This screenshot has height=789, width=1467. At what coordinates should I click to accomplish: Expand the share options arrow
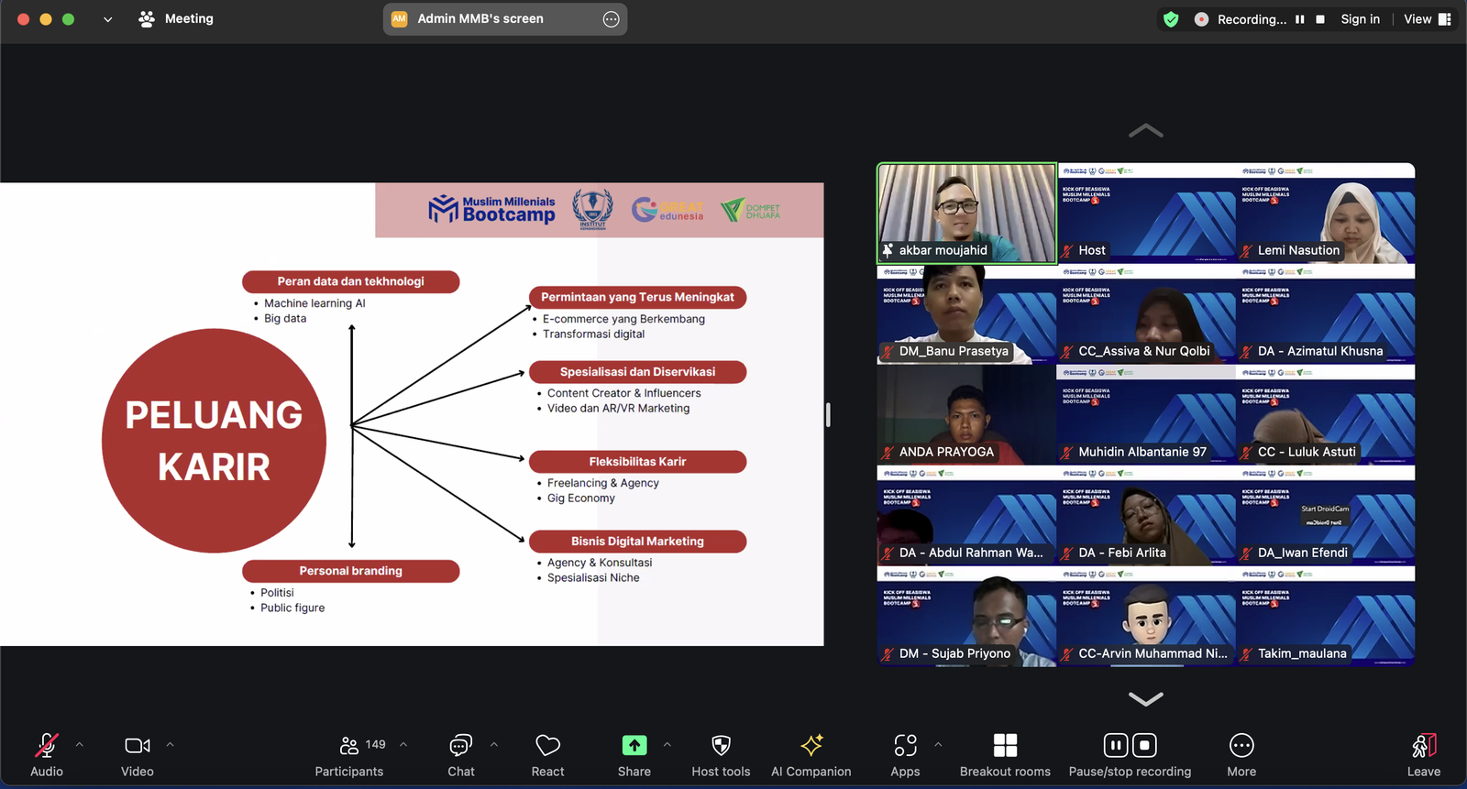(667, 745)
